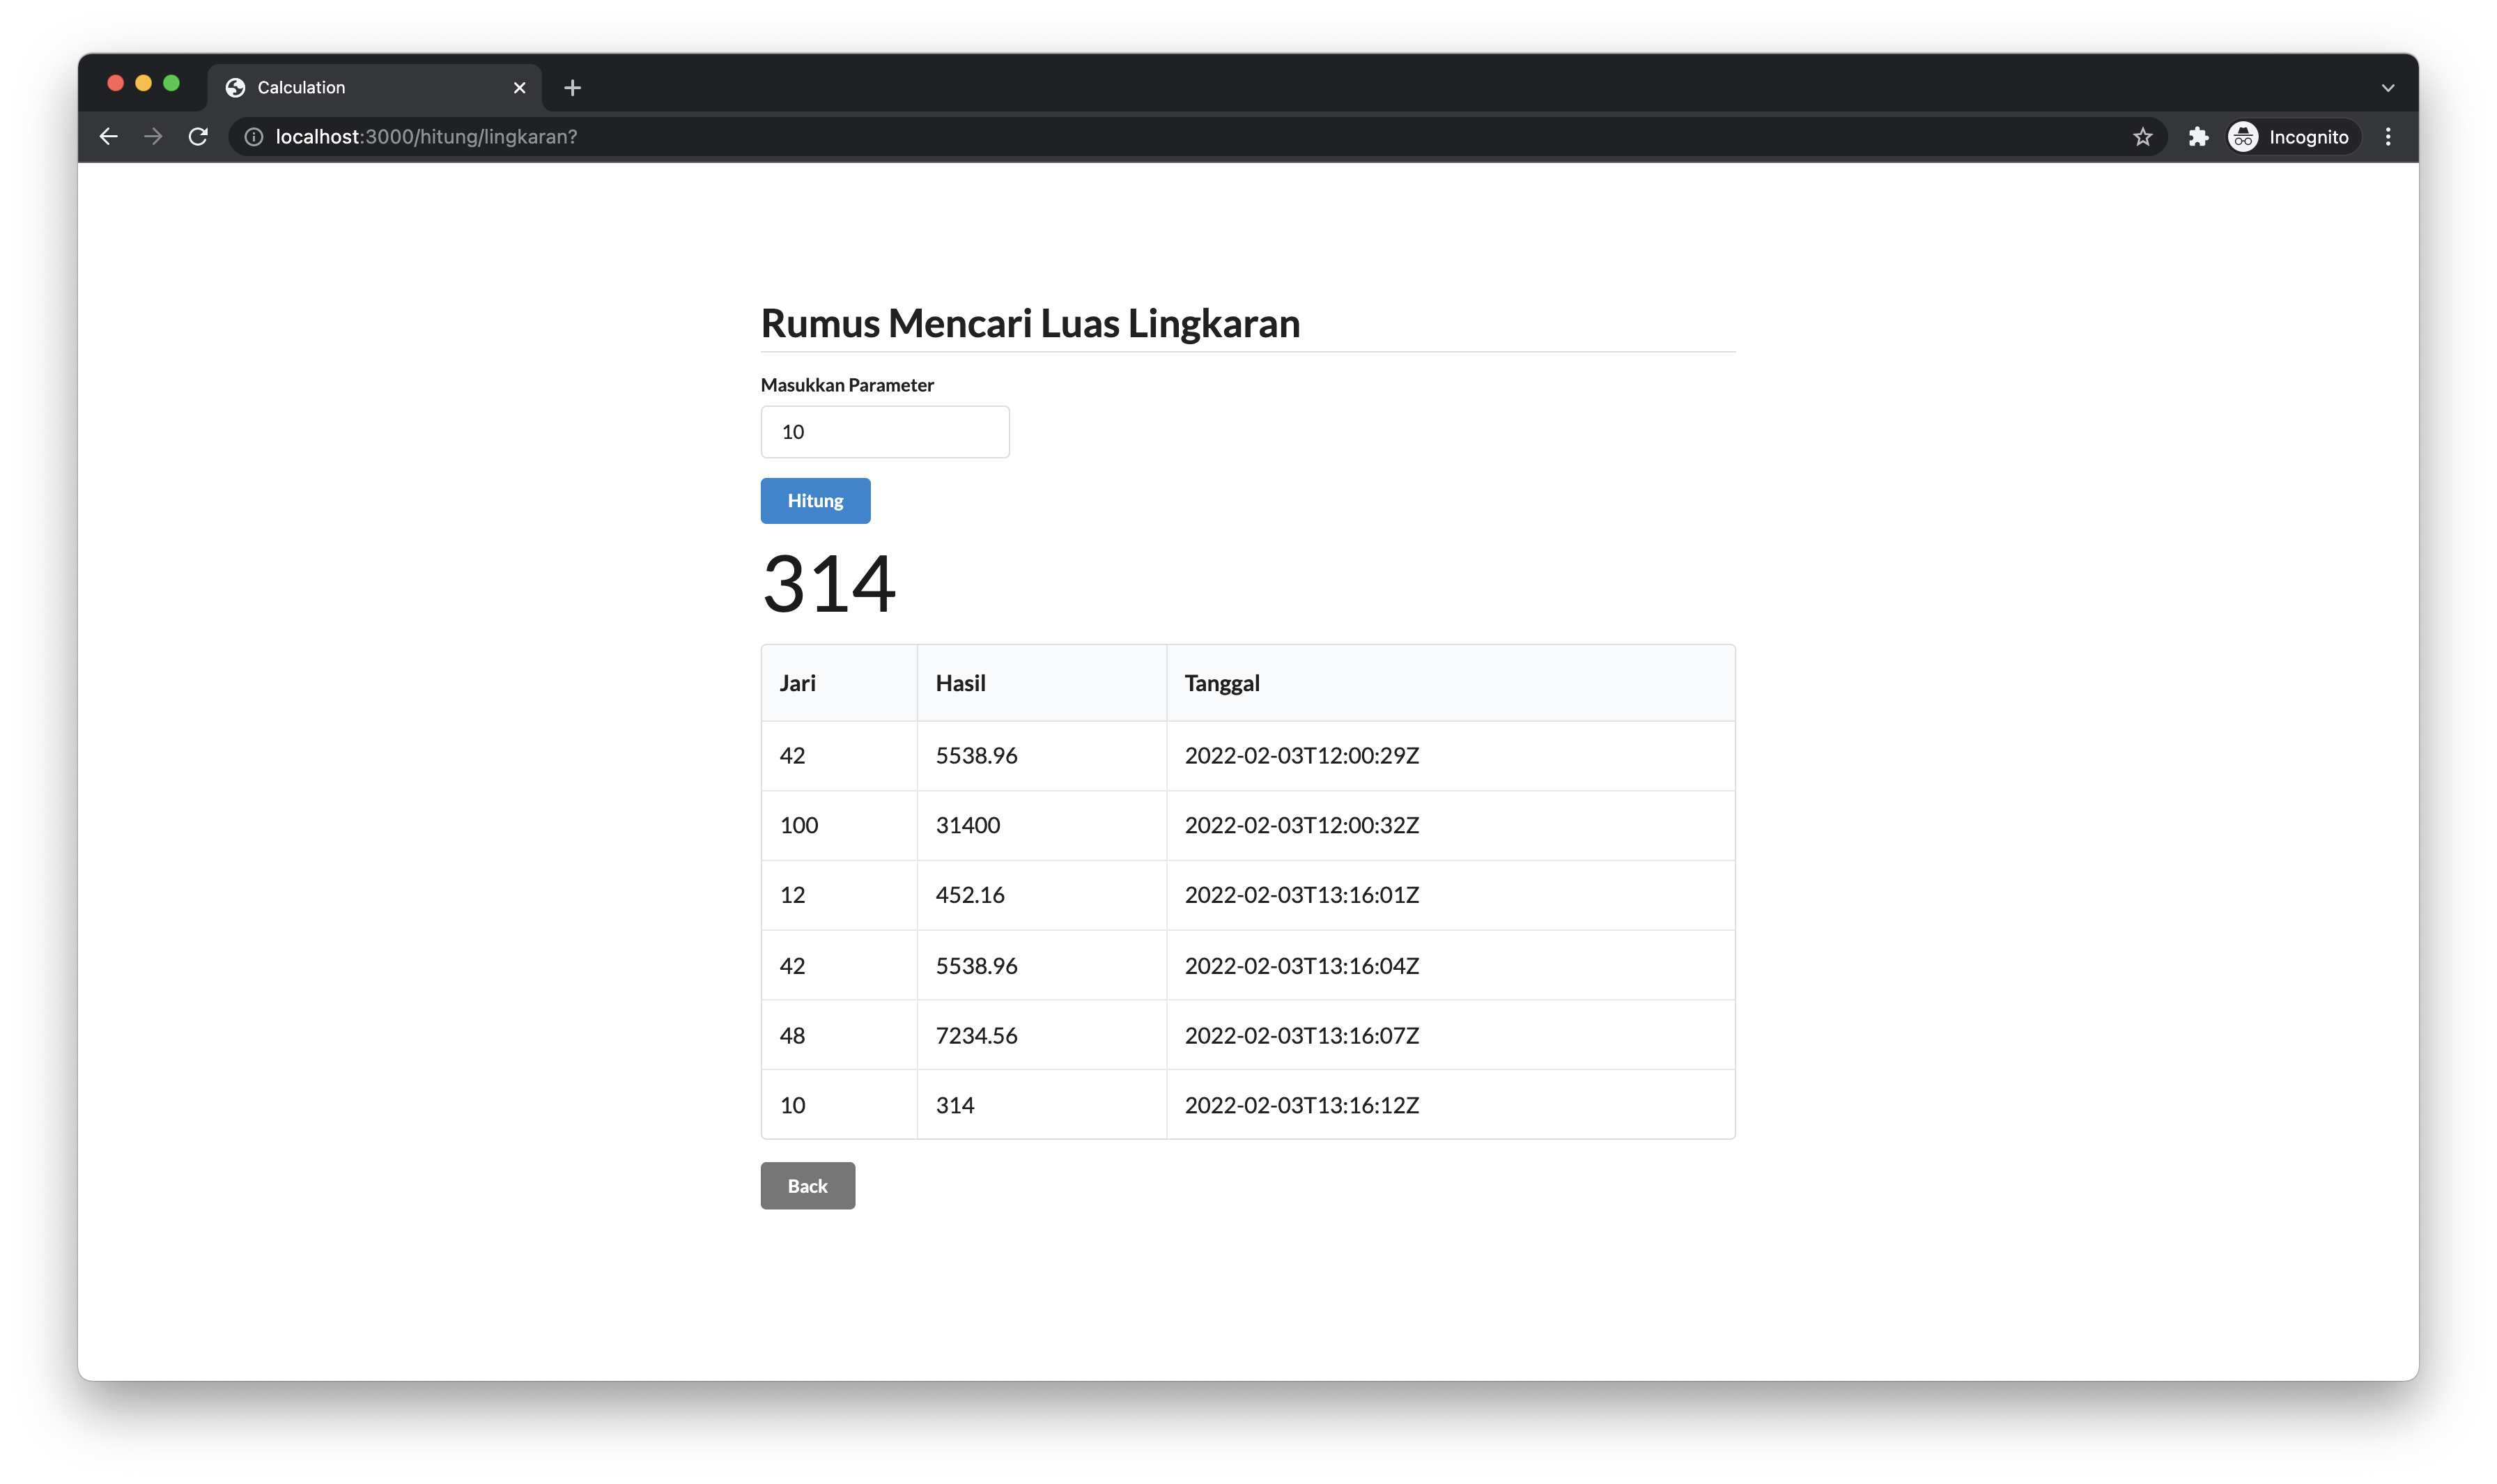
Task: View site information icon in address bar
Action: [254, 137]
